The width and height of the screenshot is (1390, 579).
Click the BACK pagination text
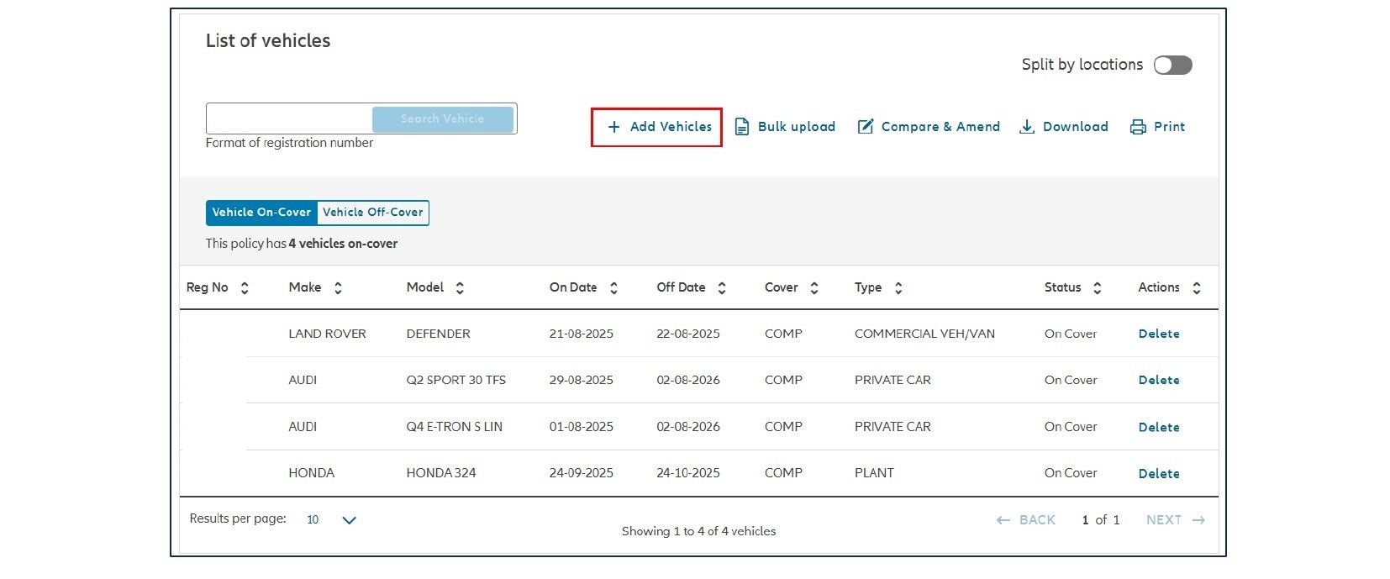[1037, 520]
